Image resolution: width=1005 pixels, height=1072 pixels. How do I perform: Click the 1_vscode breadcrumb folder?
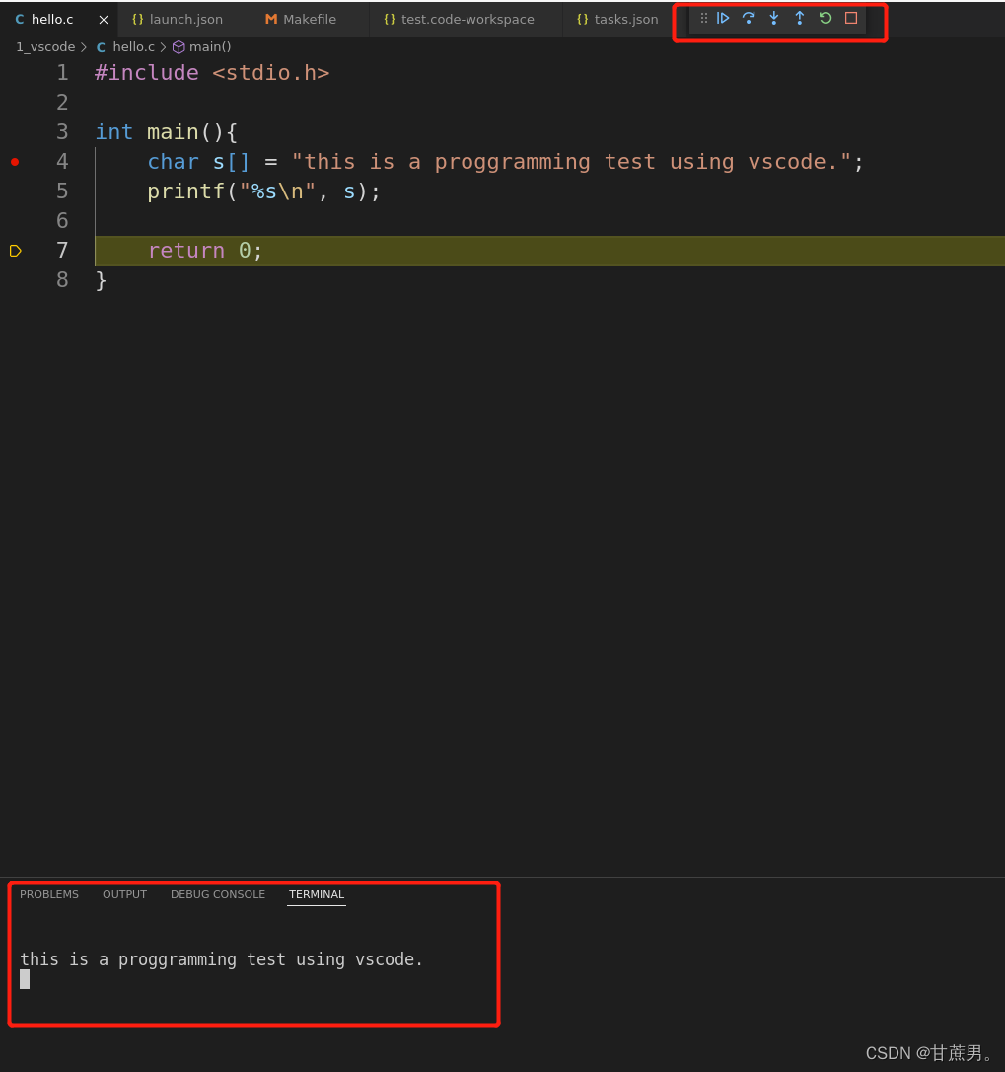pos(45,47)
